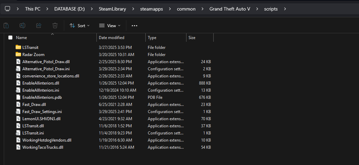Navigate to SteamLibrary breadcrumb

[112, 9]
